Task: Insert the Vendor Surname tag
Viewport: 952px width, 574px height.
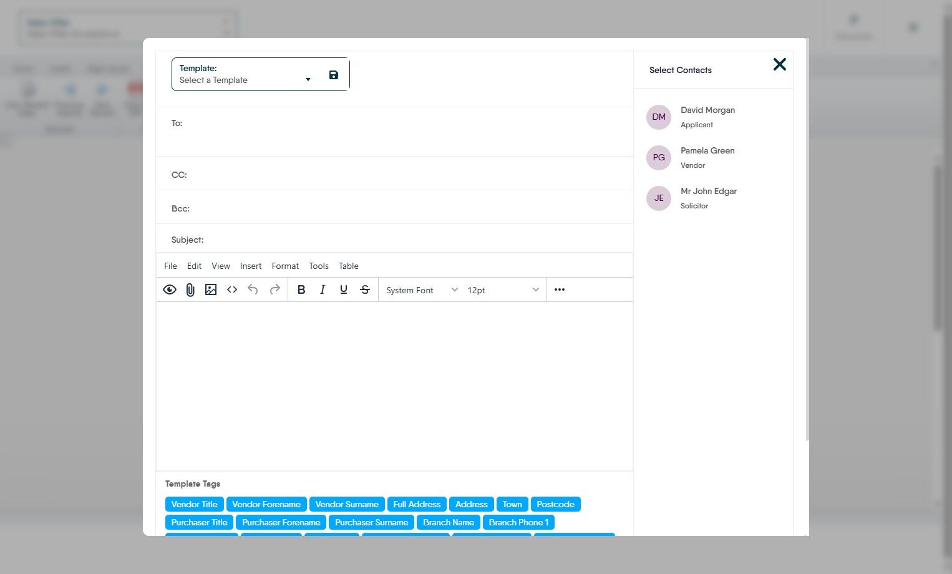Action: tap(347, 504)
